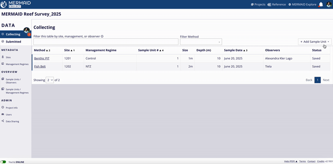This screenshot has width=333, height=164.
Task: Open the Fish Belt record link
Action: pyautogui.click(x=40, y=66)
